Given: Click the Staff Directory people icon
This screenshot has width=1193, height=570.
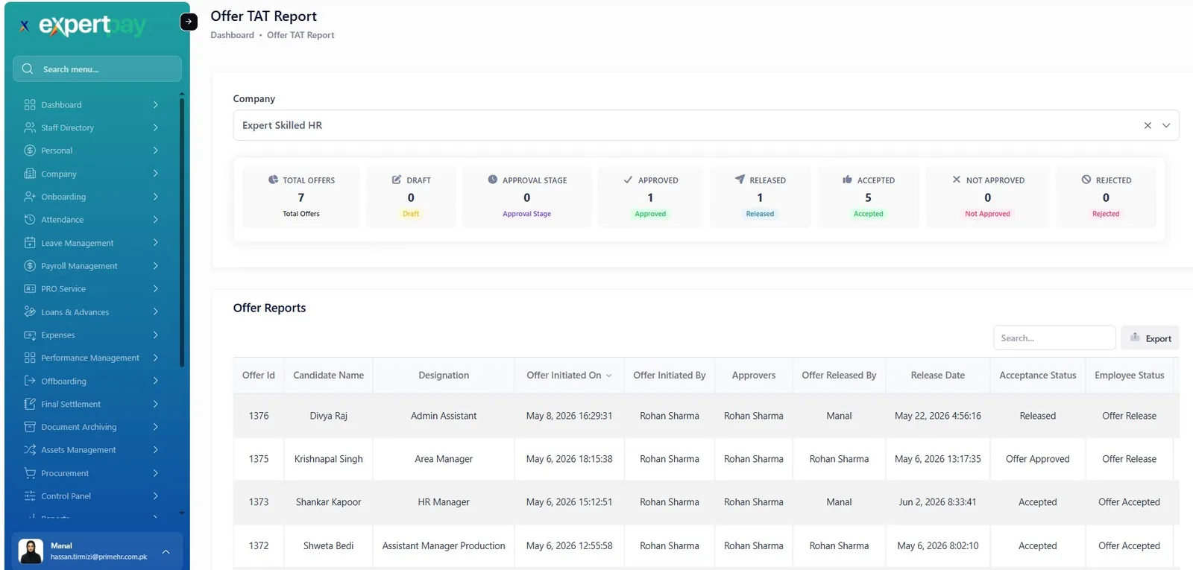Looking at the screenshot, I should point(30,127).
